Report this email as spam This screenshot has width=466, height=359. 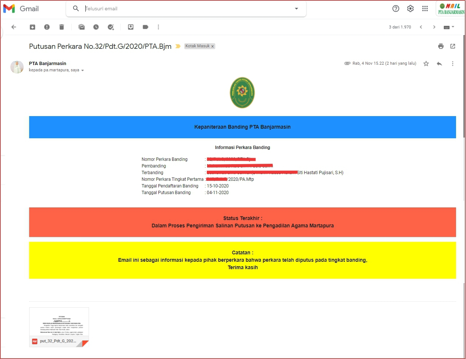(47, 27)
